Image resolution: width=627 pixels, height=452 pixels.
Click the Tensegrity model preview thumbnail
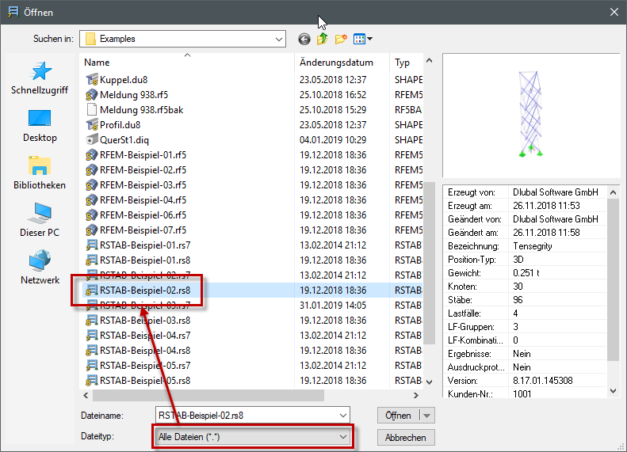coord(530,114)
